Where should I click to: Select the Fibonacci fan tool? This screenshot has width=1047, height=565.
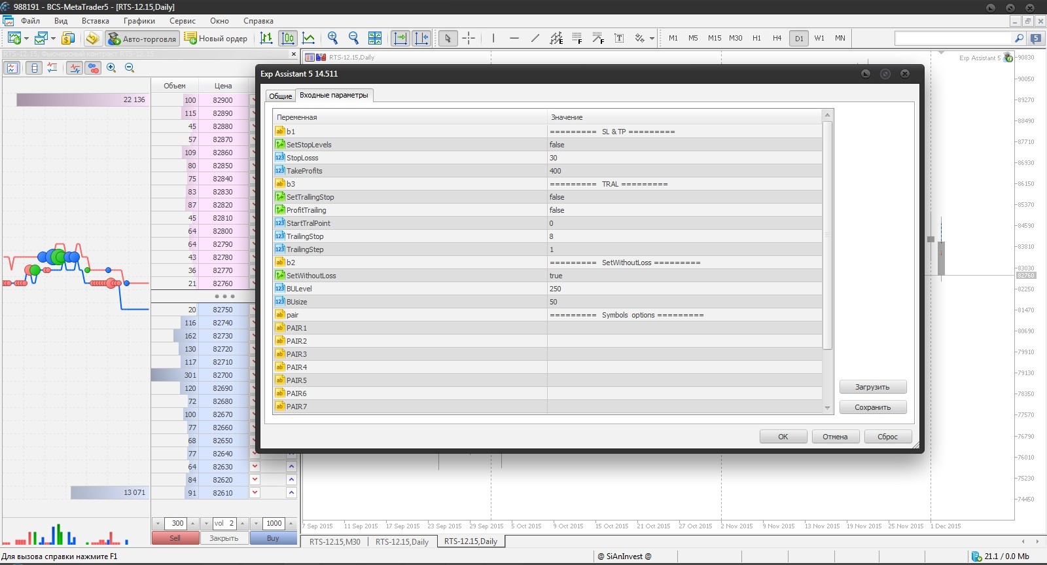(598, 38)
